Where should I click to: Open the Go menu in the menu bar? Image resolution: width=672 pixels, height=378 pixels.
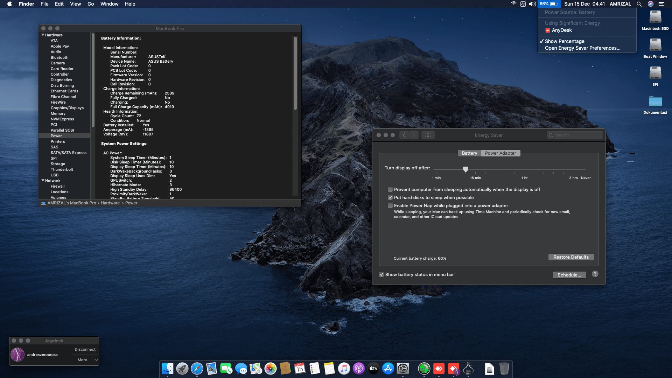90,4
